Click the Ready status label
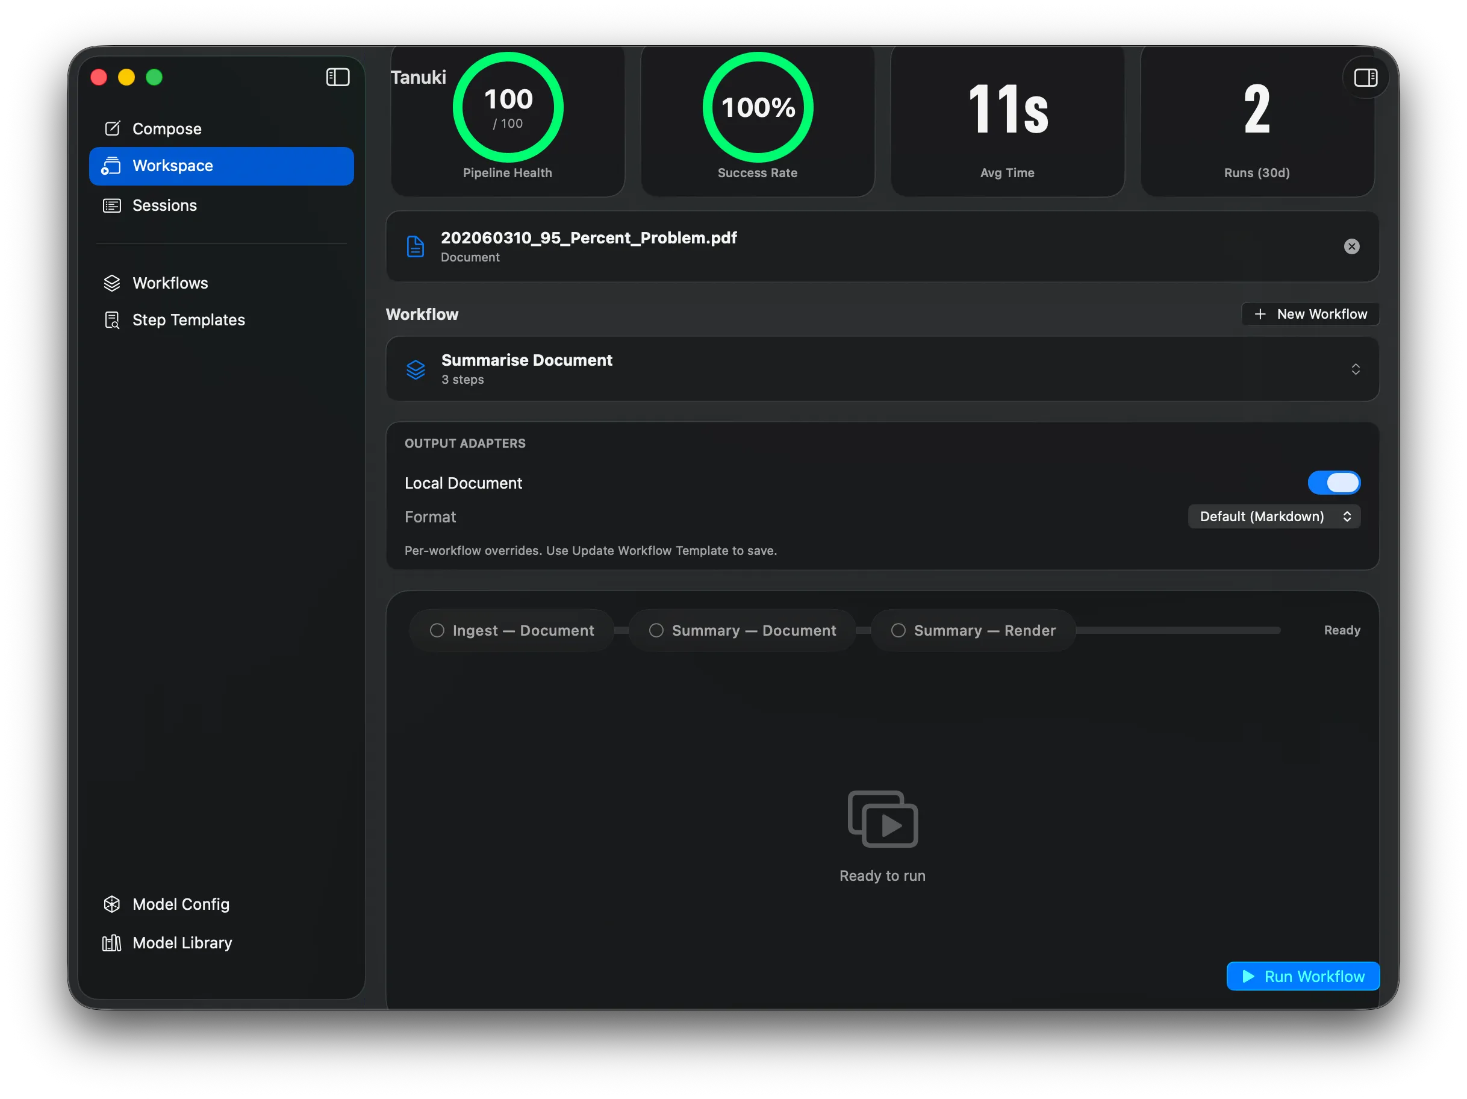 click(1342, 630)
